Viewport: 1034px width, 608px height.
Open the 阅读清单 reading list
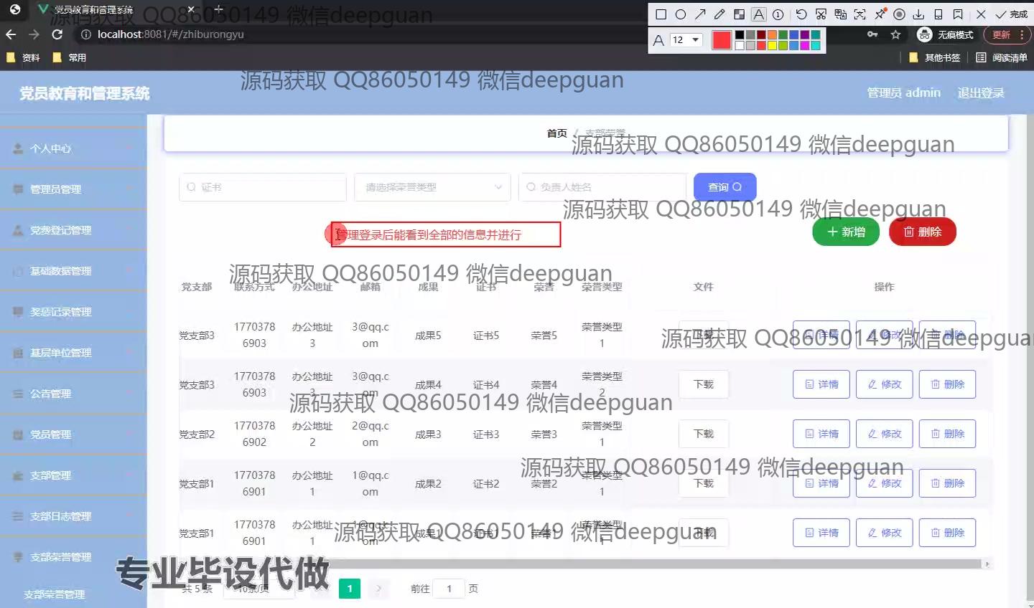pyautogui.click(x=1002, y=57)
